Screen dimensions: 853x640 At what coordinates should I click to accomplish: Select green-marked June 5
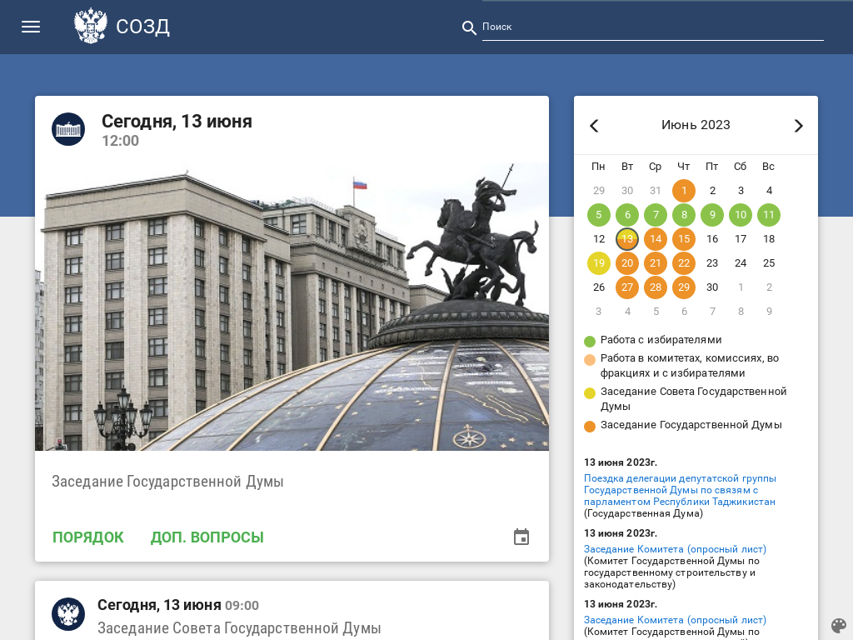point(599,214)
